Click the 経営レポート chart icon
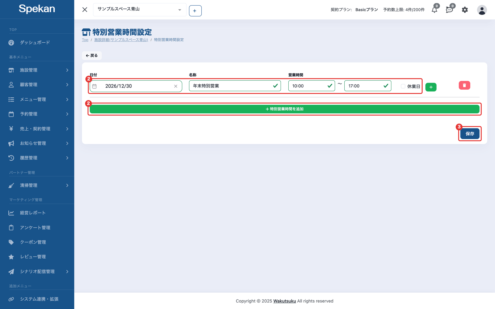The image size is (495, 309). [11, 213]
